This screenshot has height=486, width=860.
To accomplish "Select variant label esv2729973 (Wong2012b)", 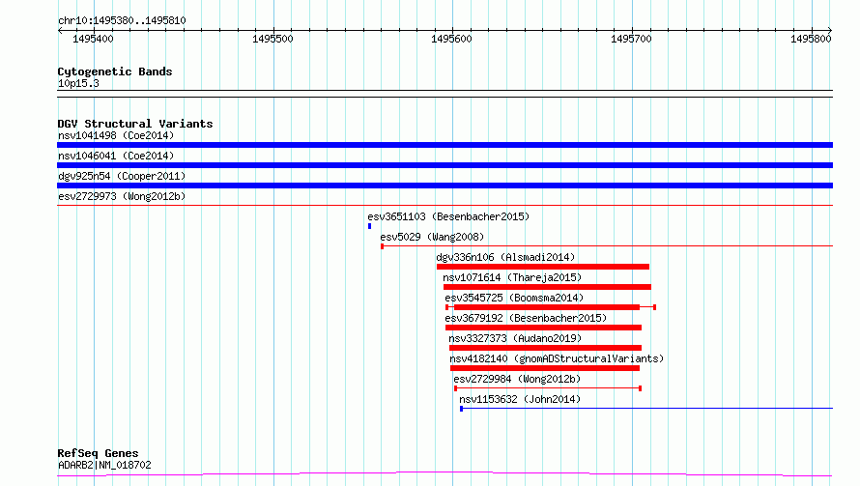I will [122, 196].
